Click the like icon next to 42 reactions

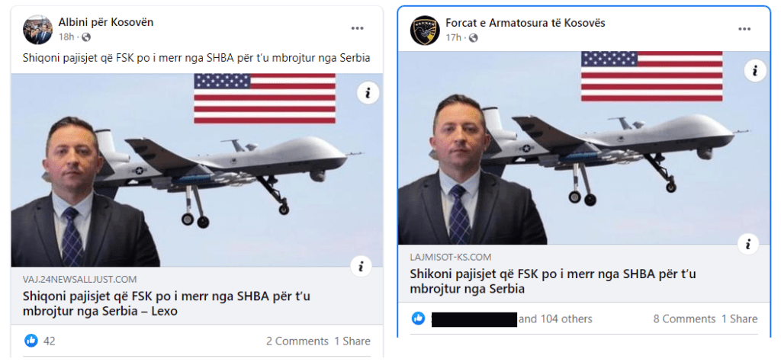[x=31, y=341]
